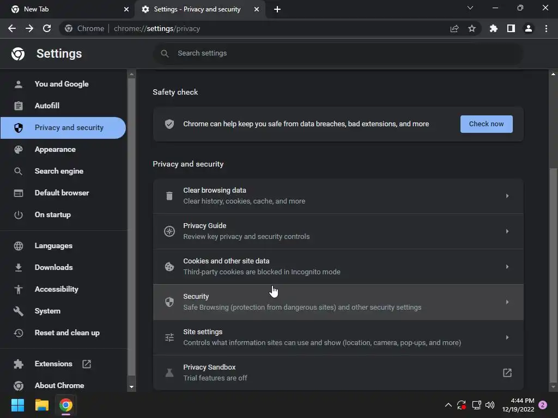Screen dimensions: 558x418
Task: Open Reset and clean up section
Action: 63,333
